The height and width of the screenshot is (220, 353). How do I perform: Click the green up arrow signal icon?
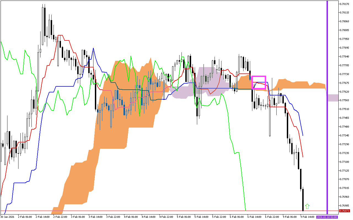[x=307, y=206]
